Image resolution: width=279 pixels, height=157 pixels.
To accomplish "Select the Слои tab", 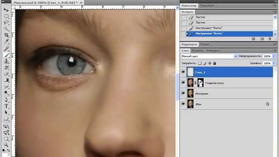I will (x=185, y=51).
